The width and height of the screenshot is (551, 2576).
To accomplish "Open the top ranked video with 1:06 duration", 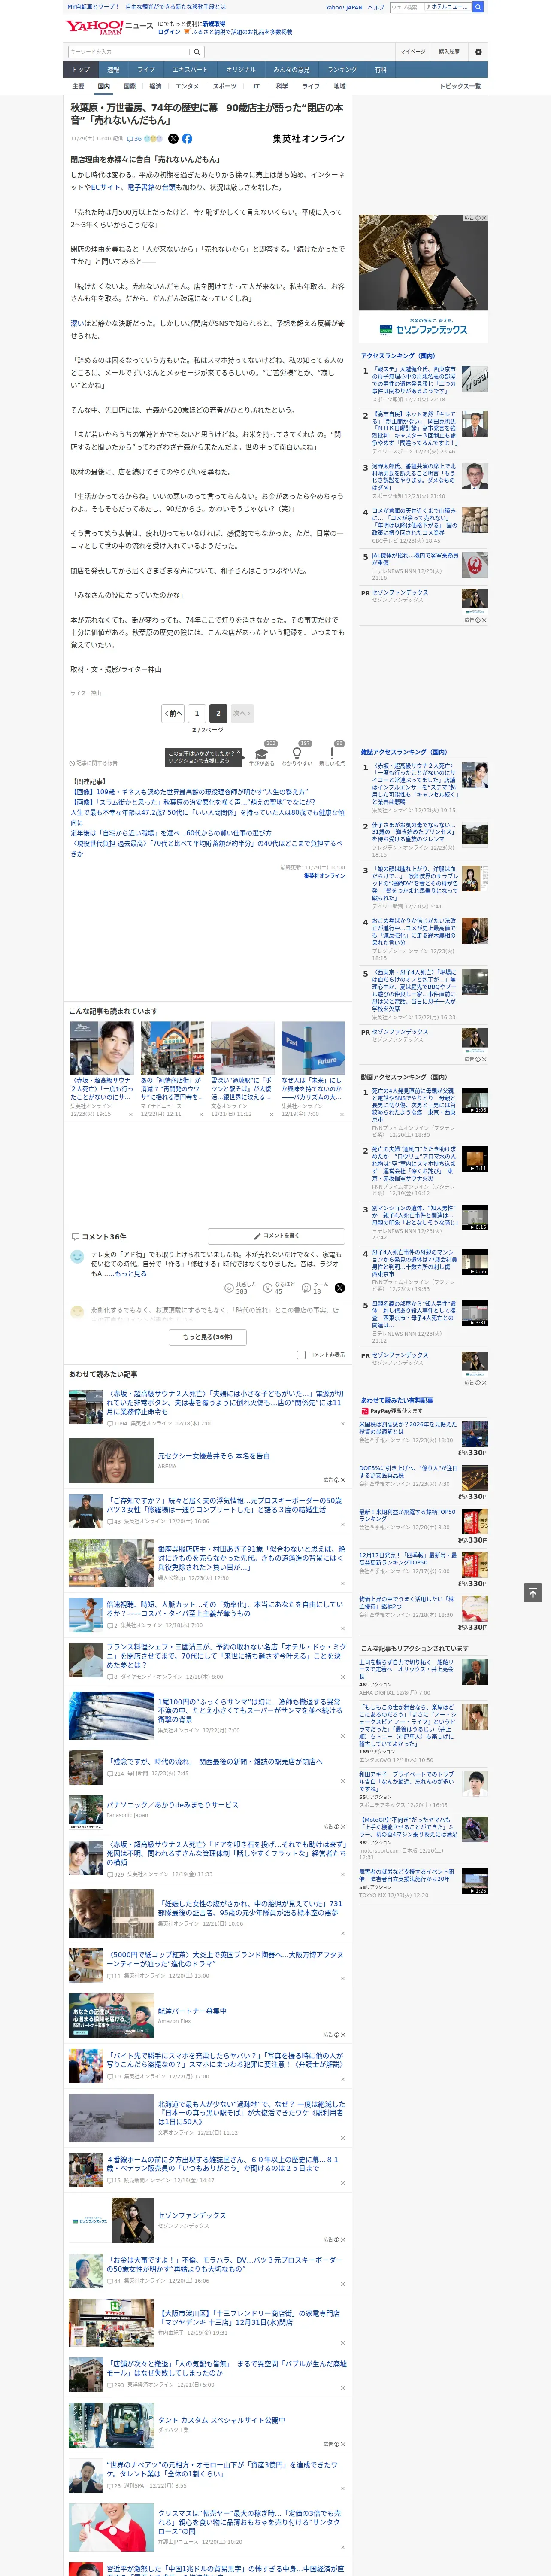I will [x=475, y=1101].
